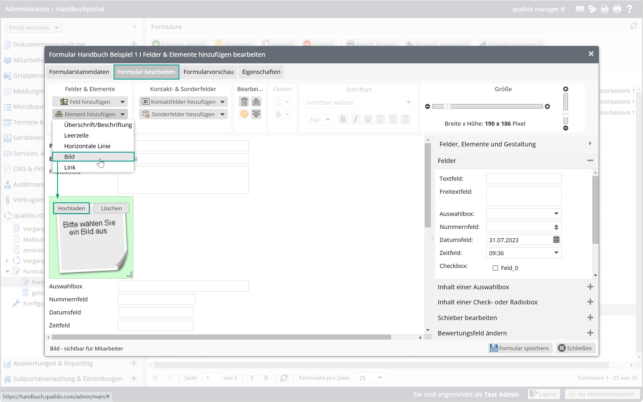The height and width of the screenshot is (402, 643).
Task: Expand Inhalt einer Check- oder Radiobox section
Action: 590,302
